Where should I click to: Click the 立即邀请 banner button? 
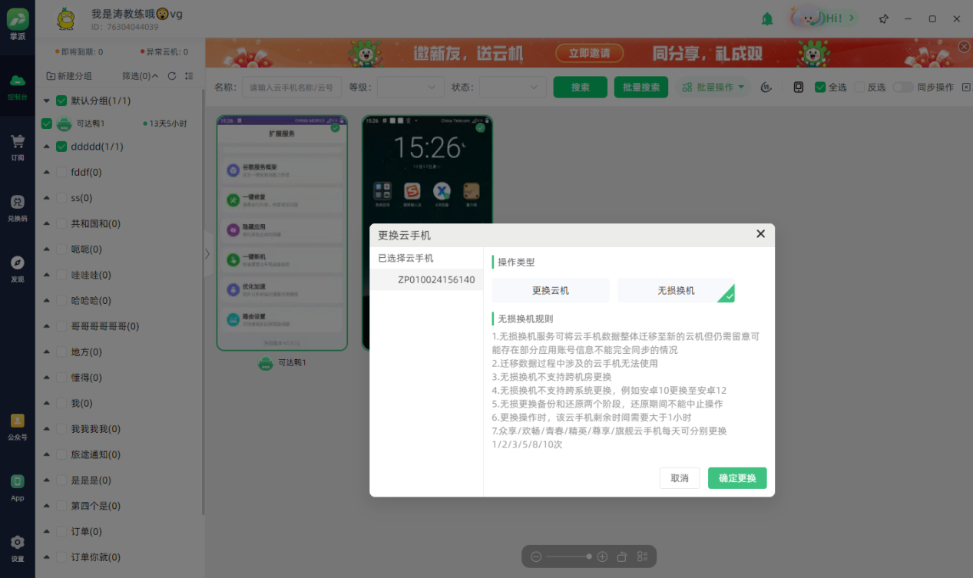pyautogui.click(x=589, y=53)
